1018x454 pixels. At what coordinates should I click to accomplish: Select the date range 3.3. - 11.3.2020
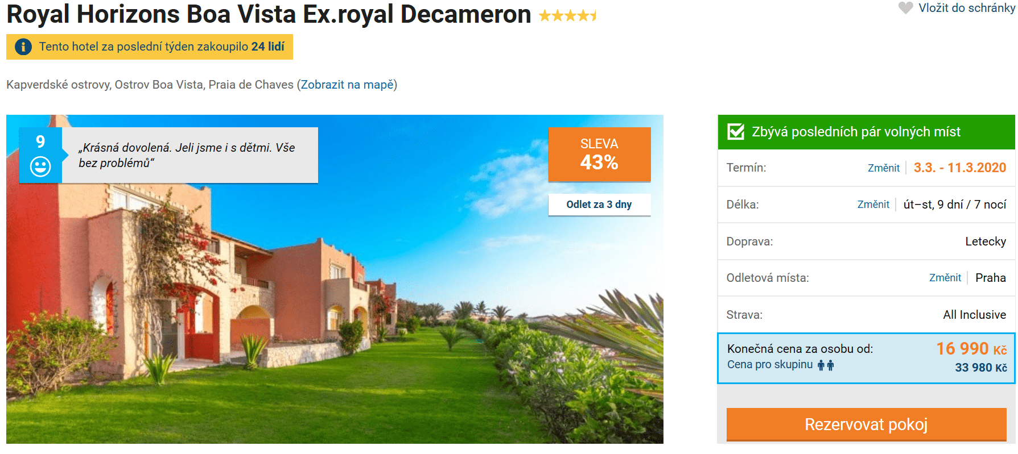click(959, 168)
